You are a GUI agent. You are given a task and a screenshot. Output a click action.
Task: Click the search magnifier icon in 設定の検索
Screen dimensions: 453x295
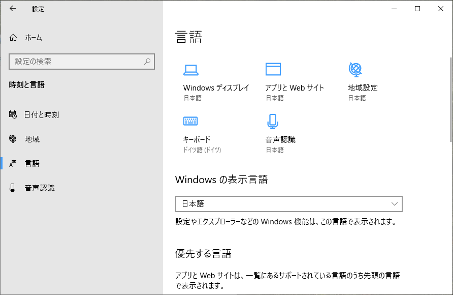[147, 62]
